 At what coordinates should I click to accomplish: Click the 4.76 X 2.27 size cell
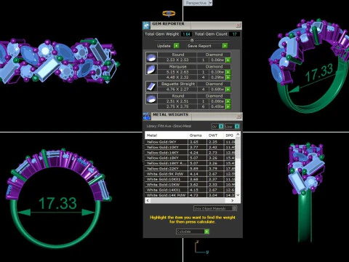(177, 90)
